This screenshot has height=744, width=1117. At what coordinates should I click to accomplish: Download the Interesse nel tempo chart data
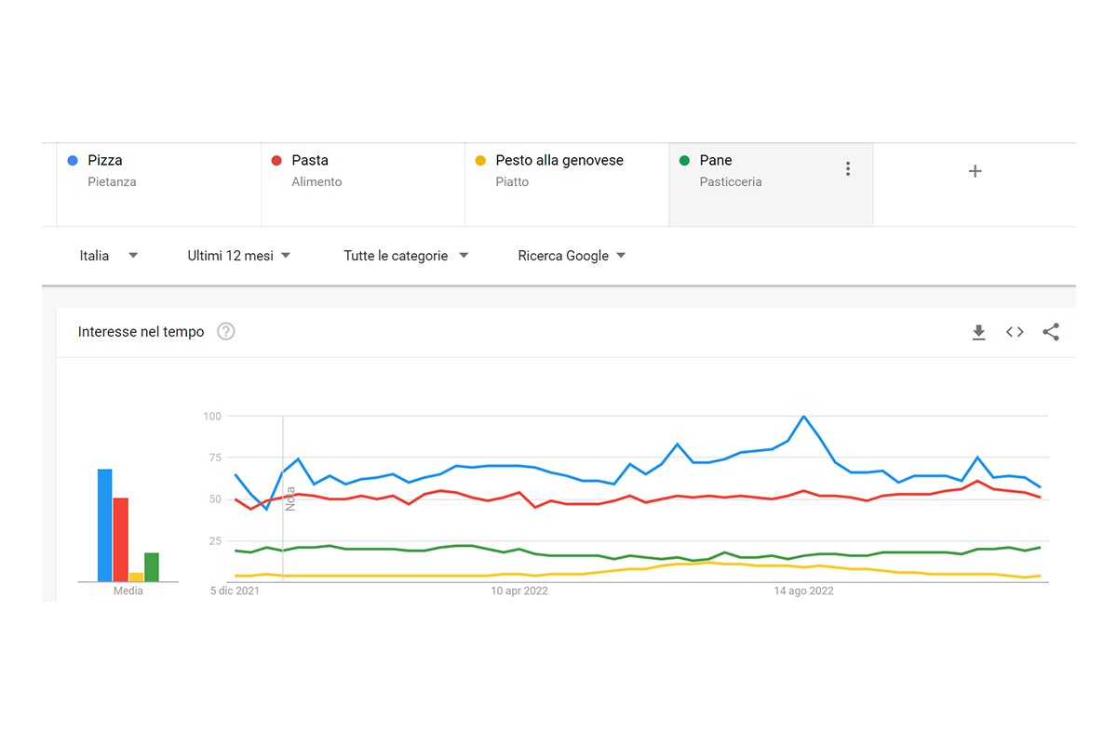(x=978, y=332)
